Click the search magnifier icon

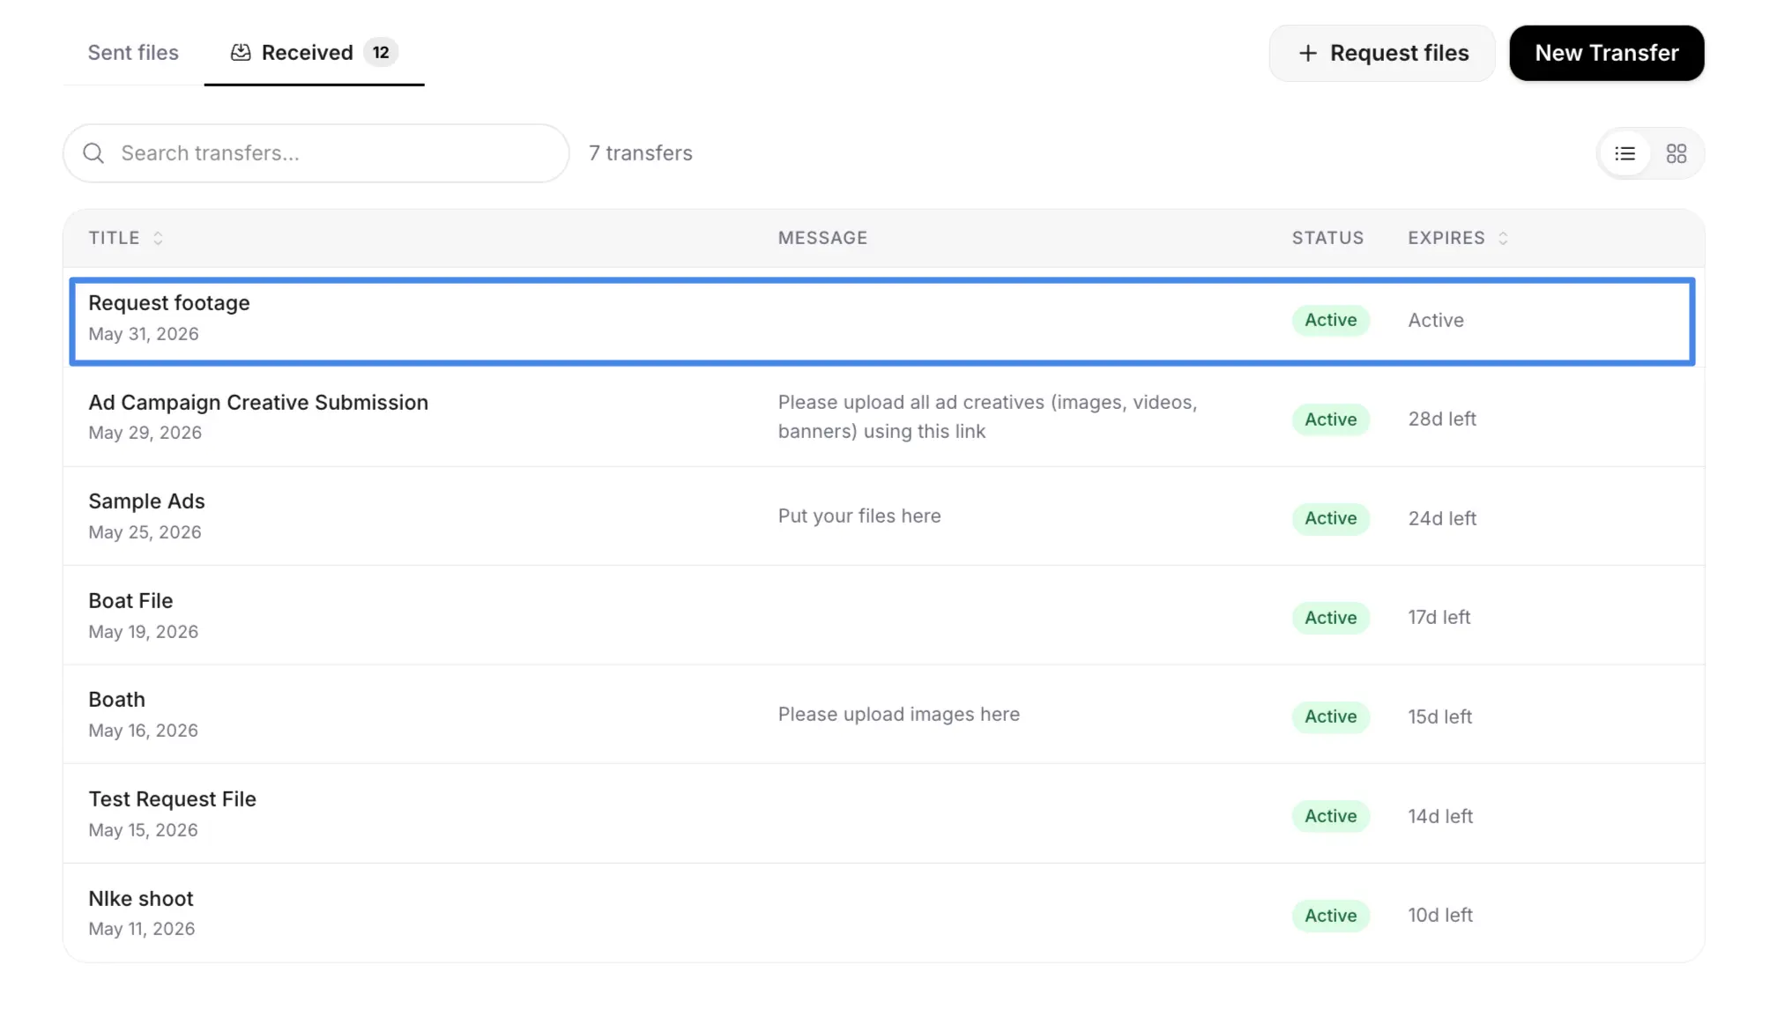pos(93,154)
